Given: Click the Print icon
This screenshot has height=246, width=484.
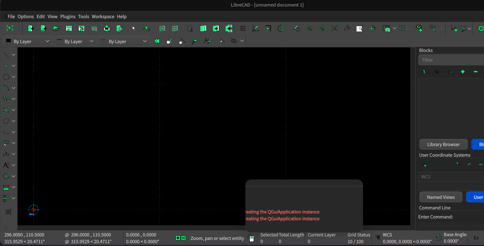Looking at the screenshot, I should [106, 29].
